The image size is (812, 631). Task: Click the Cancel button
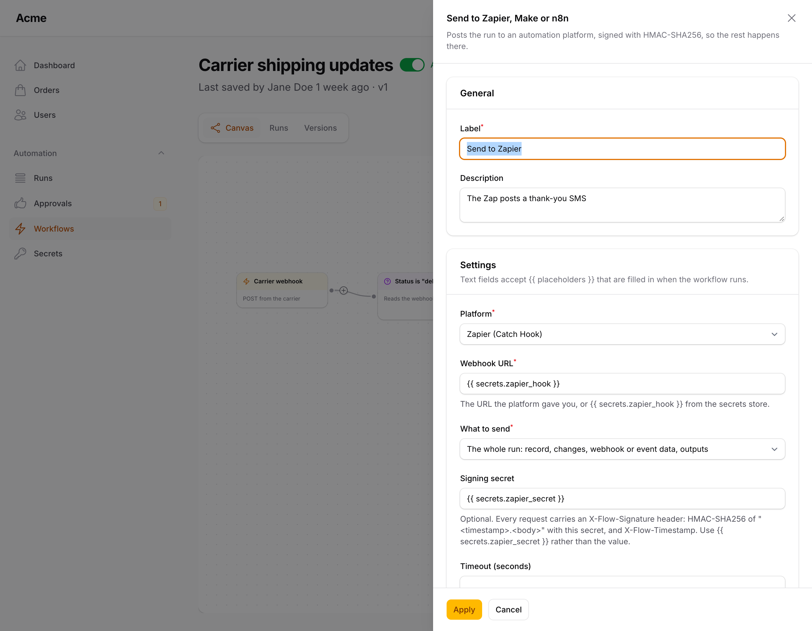click(x=508, y=610)
